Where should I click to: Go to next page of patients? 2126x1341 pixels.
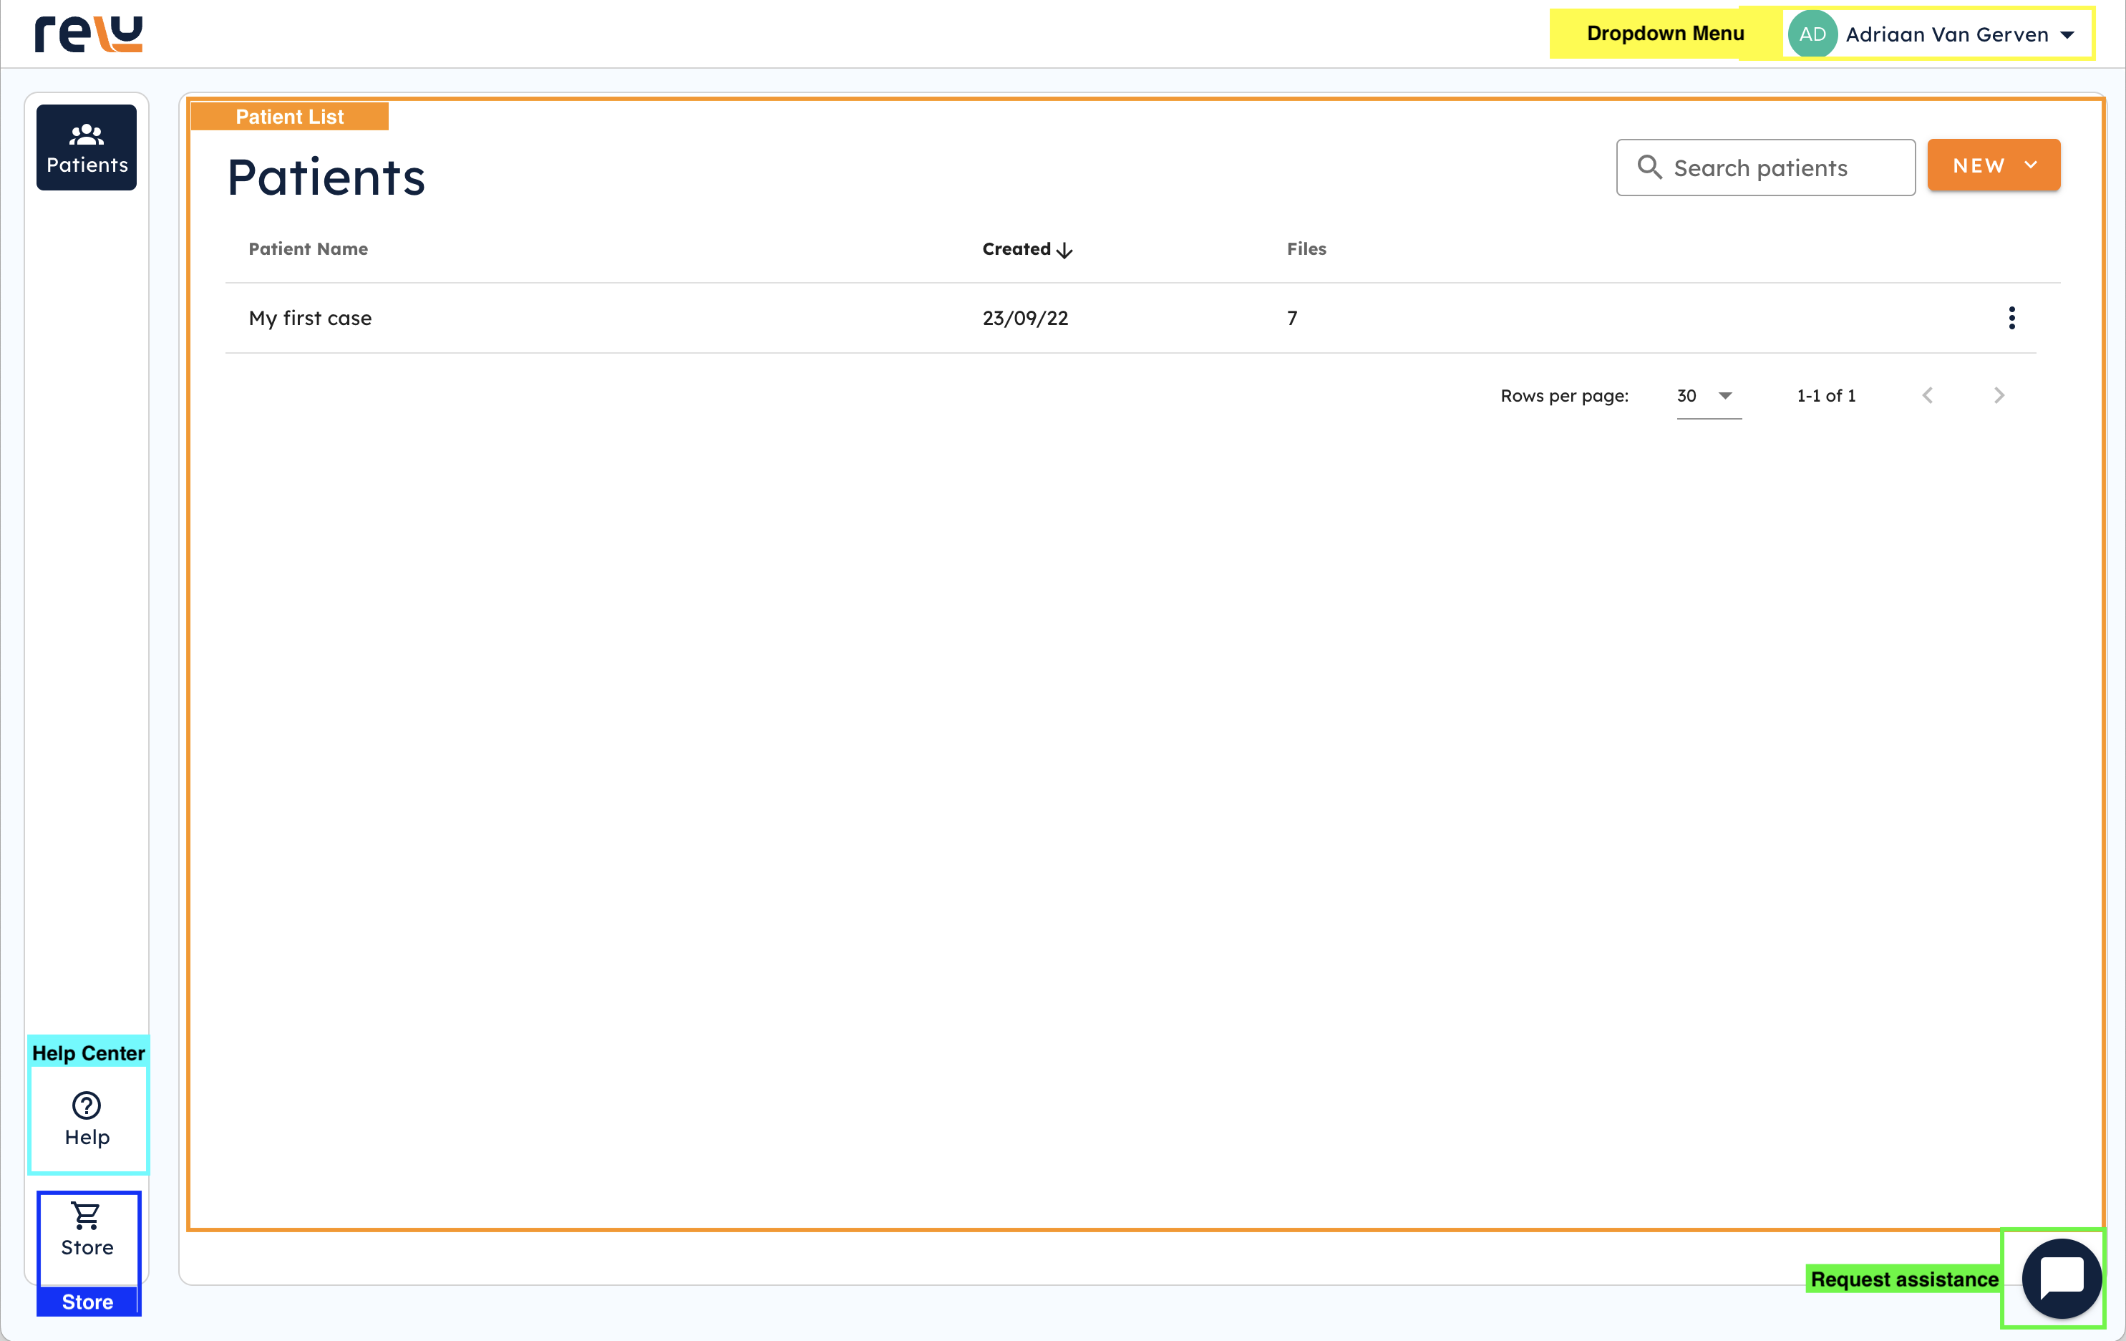point(1999,395)
